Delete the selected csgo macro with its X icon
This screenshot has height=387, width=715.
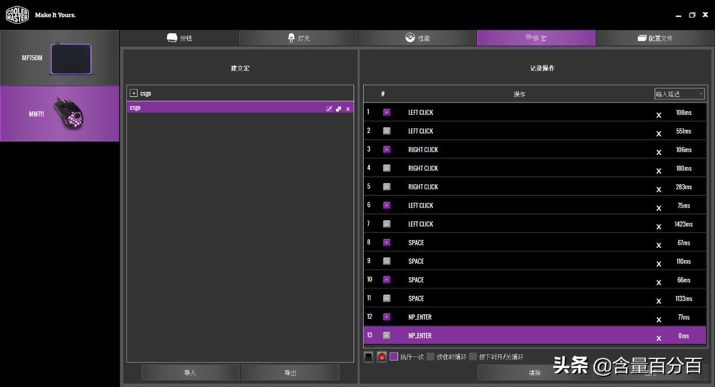(x=348, y=109)
